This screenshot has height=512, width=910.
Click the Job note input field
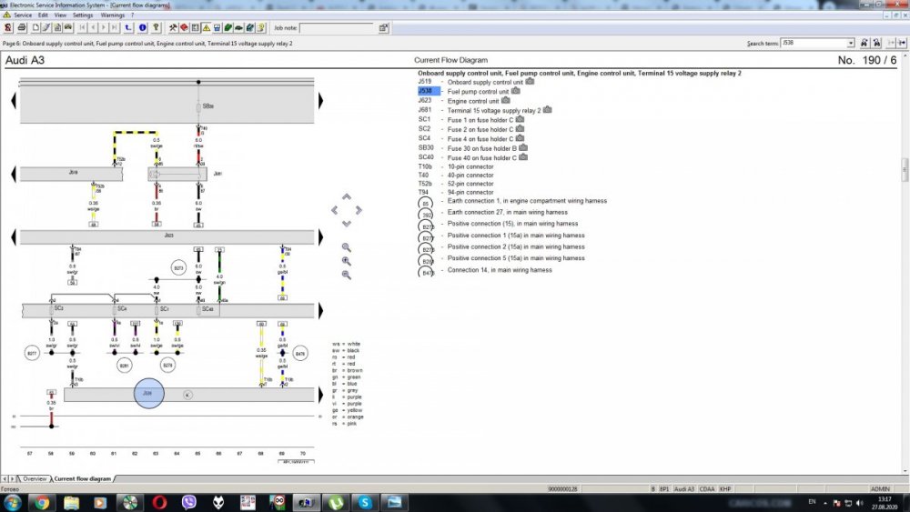click(x=337, y=28)
